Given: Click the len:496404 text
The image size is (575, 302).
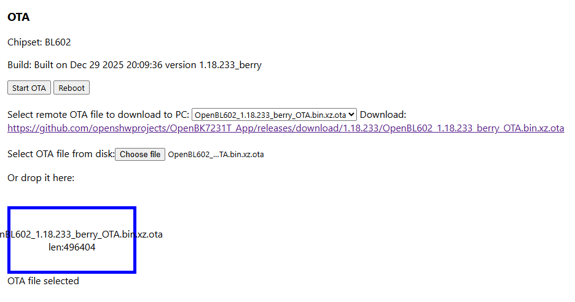Looking at the screenshot, I should 72,247.
